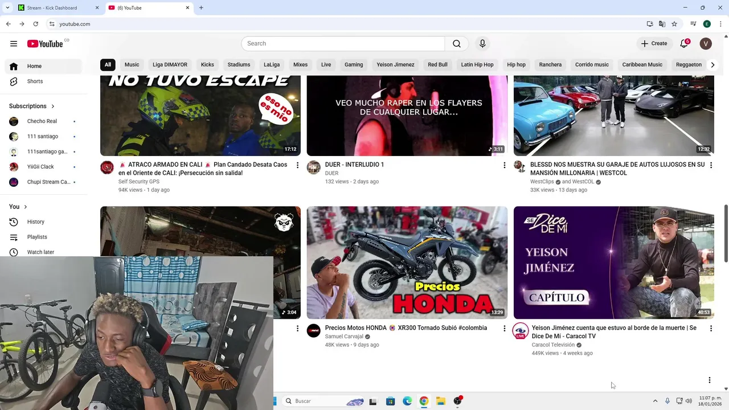
Task: Open the notifications bell
Action: tap(685, 43)
